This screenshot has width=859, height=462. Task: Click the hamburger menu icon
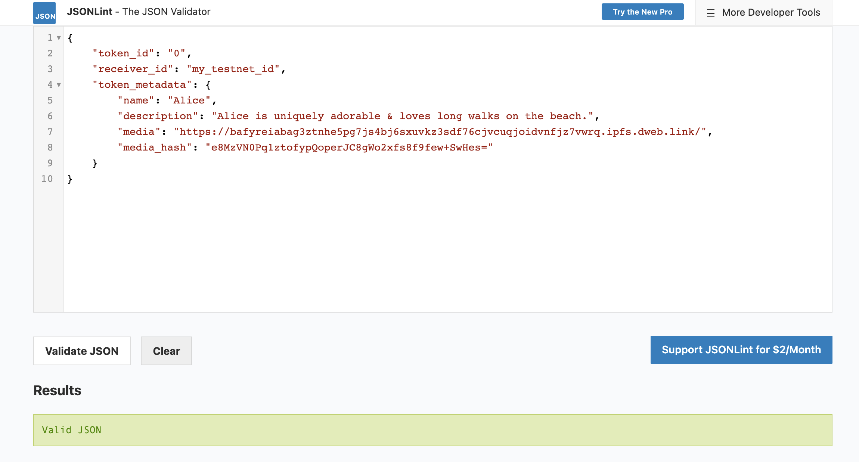(710, 13)
